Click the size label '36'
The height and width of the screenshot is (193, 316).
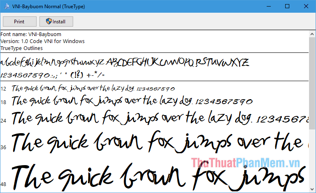pos(3,148)
